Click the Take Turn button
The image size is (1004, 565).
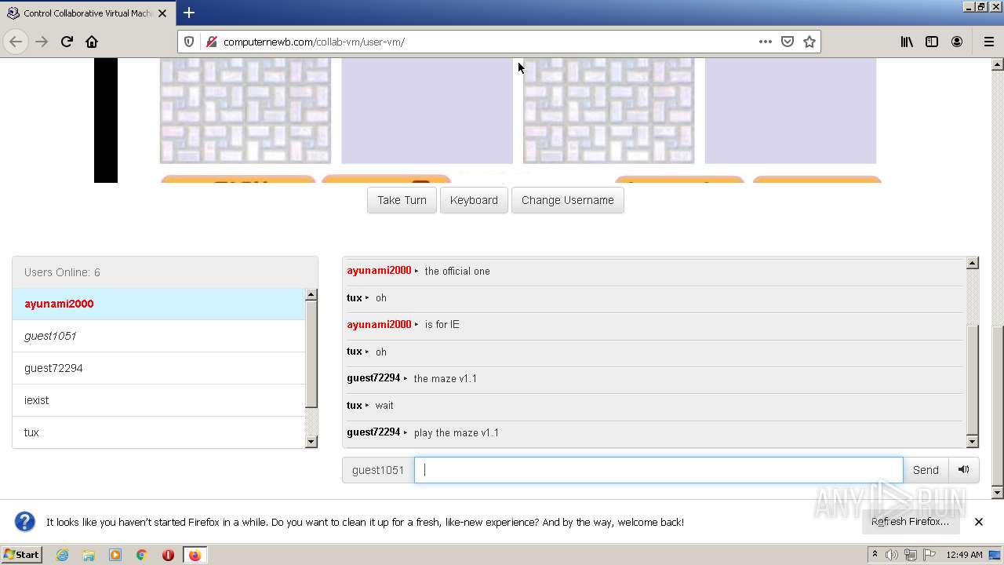(402, 200)
